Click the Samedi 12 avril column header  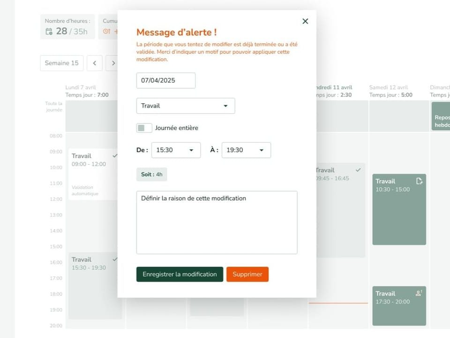pos(389,87)
